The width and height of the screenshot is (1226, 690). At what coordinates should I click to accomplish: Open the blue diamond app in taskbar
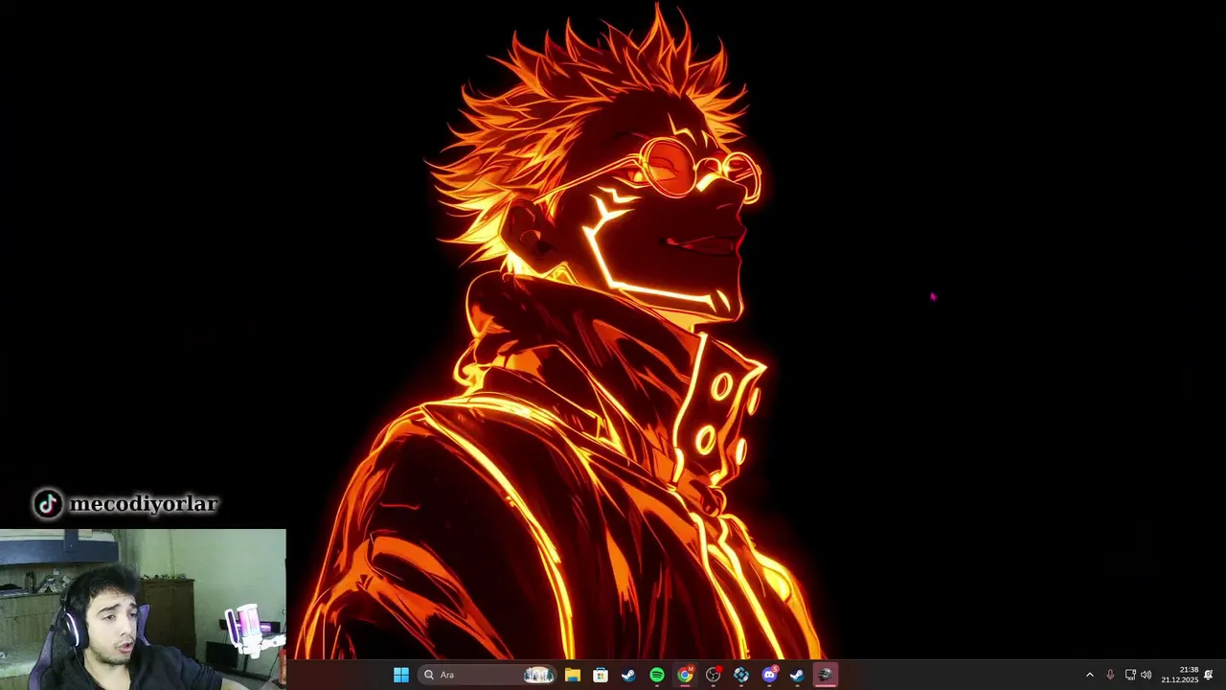click(x=741, y=675)
